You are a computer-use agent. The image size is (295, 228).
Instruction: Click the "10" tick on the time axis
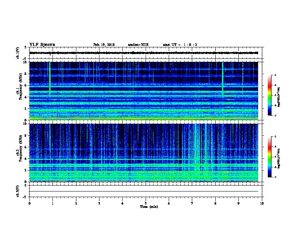[x=262, y=203]
